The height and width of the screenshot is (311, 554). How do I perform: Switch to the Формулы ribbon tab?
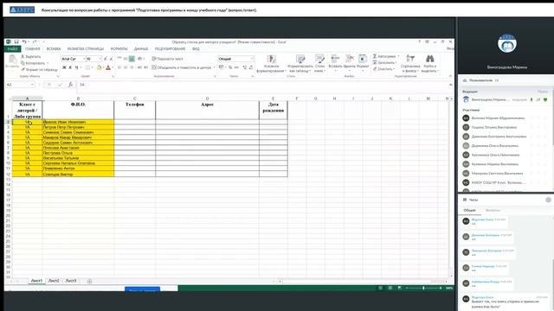tap(119, 49)
